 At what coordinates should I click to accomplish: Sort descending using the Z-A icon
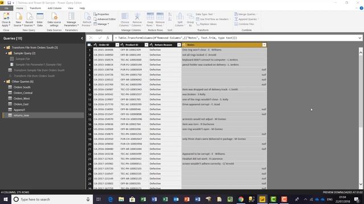point(170,19)
